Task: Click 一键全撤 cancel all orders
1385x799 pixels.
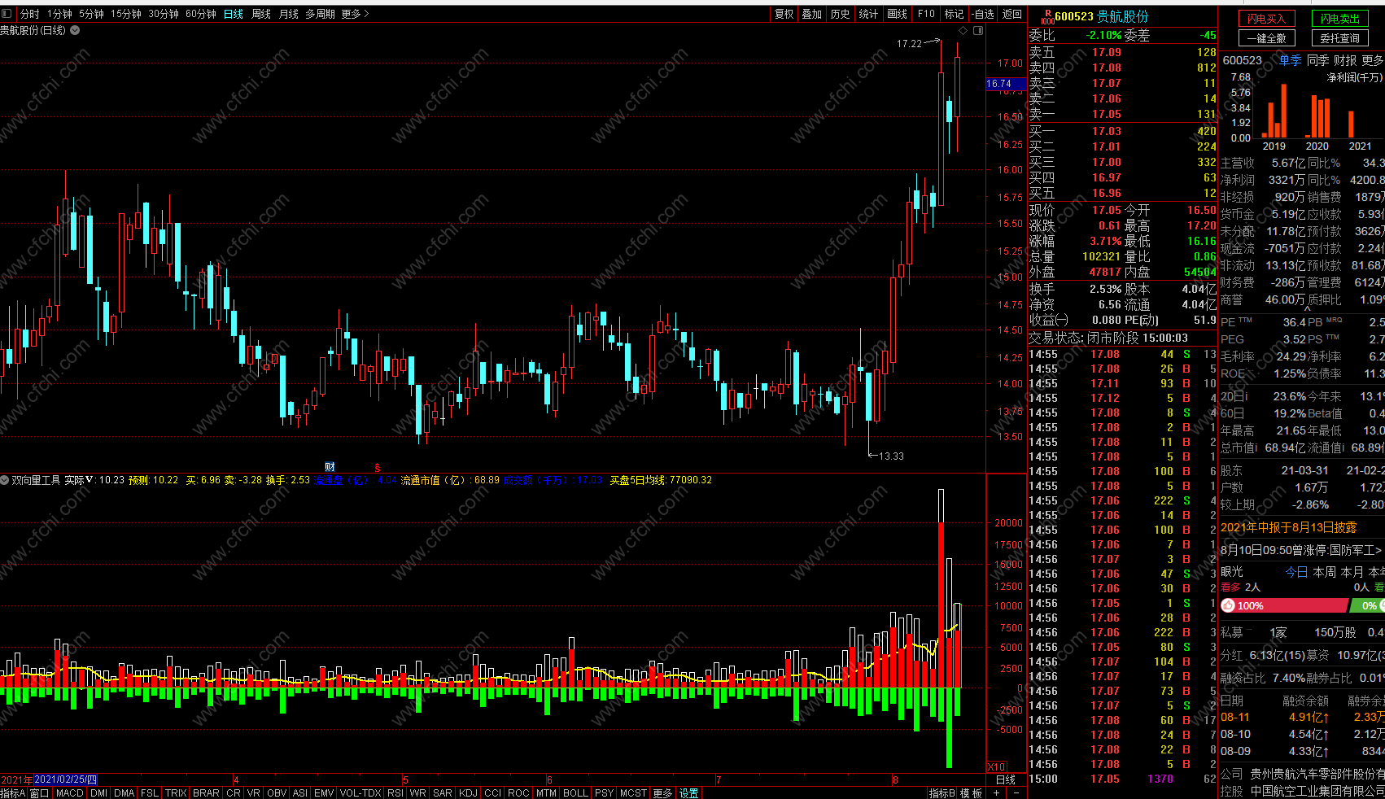Action: pos(1266,38)
